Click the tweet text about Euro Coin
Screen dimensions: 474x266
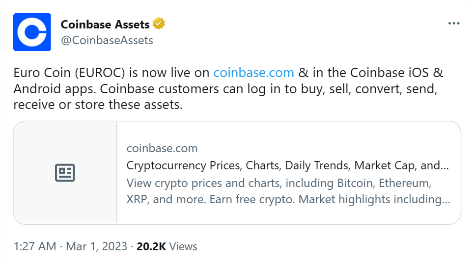228,89
